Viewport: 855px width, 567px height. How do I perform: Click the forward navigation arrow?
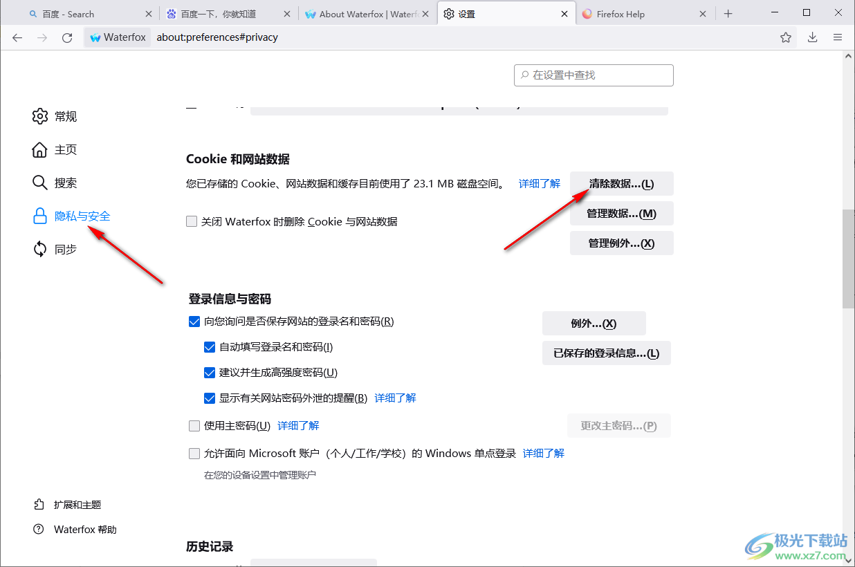(42, 37)
